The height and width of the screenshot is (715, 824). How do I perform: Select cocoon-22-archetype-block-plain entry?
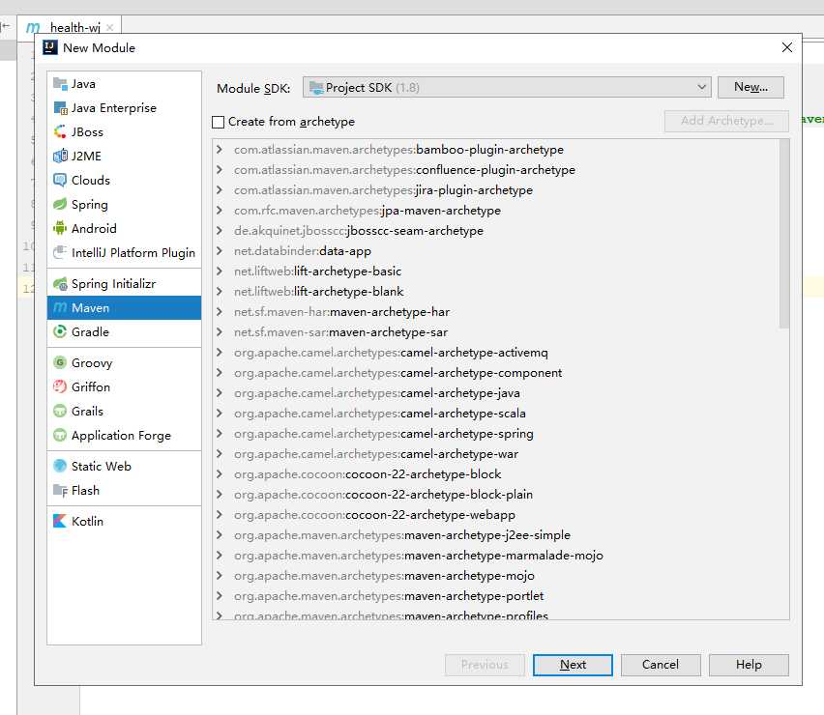[x=383, y=495]
